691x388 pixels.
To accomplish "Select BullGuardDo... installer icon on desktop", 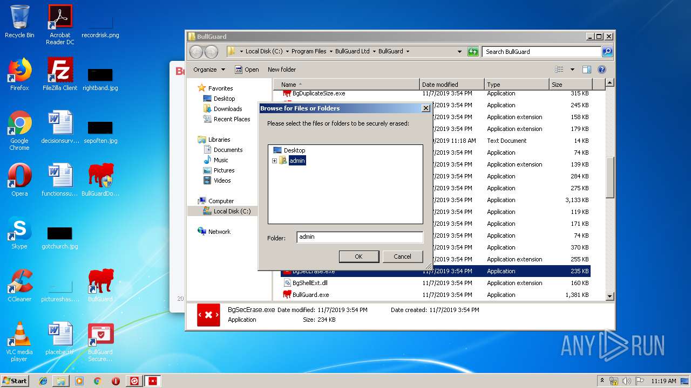I will (x=100, y=180).
